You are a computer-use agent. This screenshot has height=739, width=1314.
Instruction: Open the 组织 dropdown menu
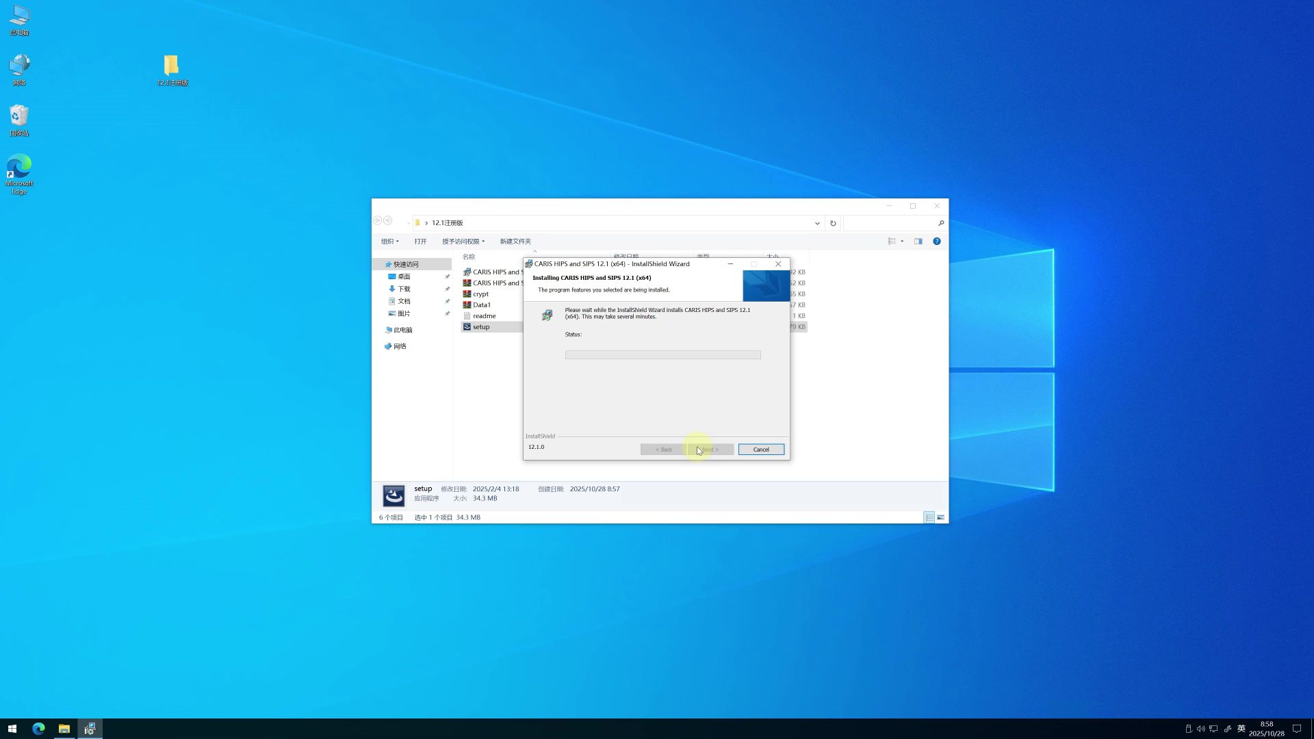pos(389,242)
